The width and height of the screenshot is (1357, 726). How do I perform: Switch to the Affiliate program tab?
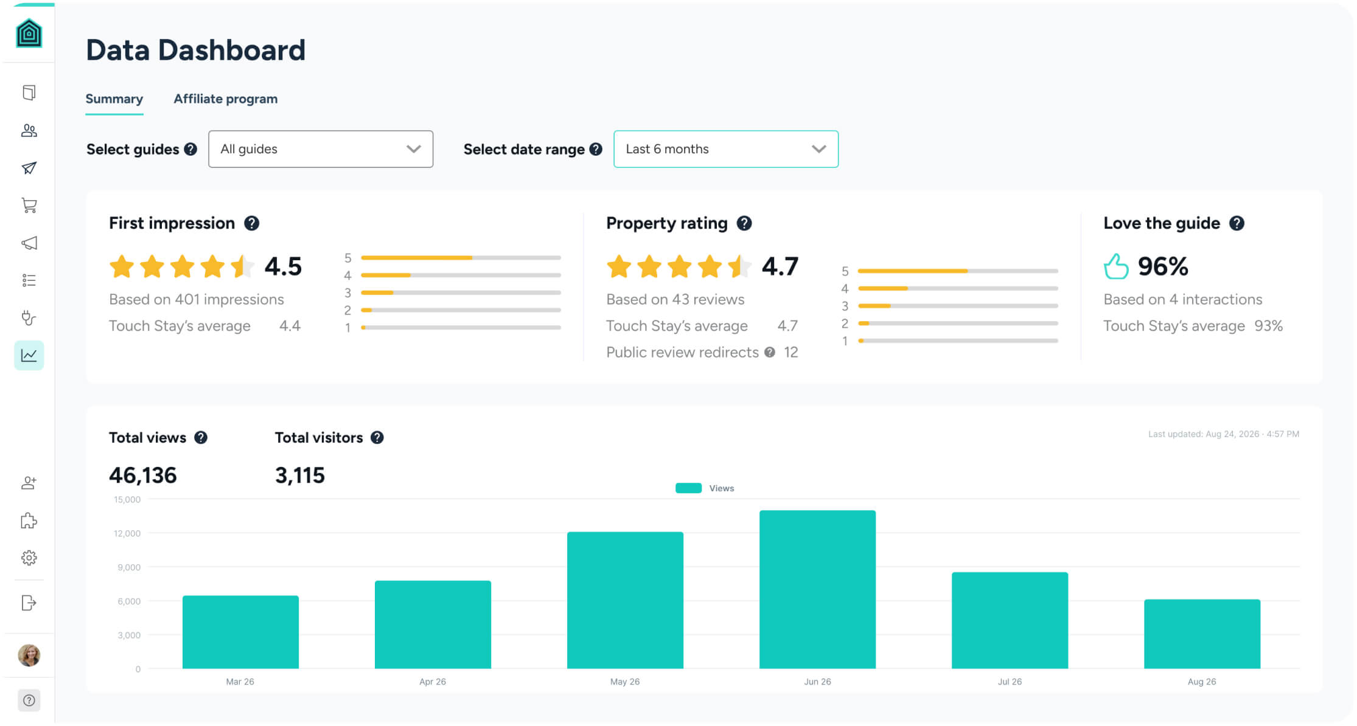pyautogui.click(x=226, y=99)
